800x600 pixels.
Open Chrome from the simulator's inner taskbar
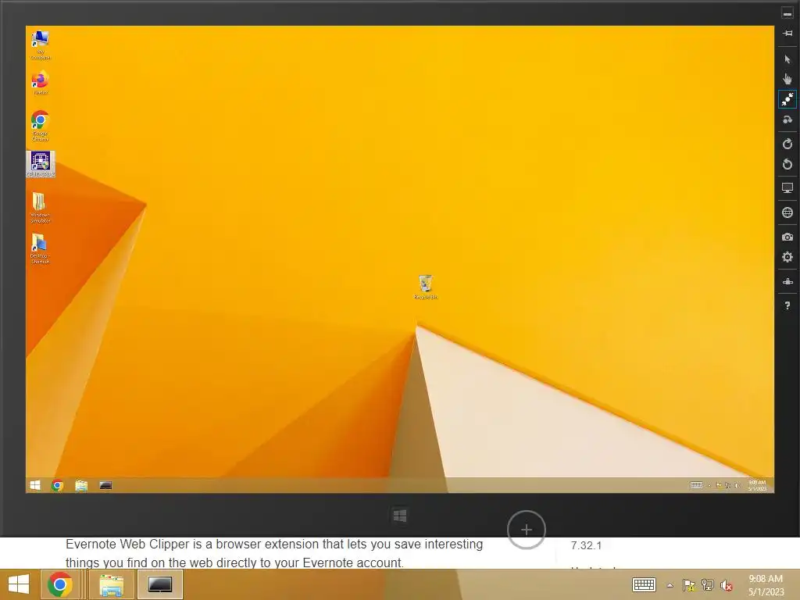(x=58, y=485)
